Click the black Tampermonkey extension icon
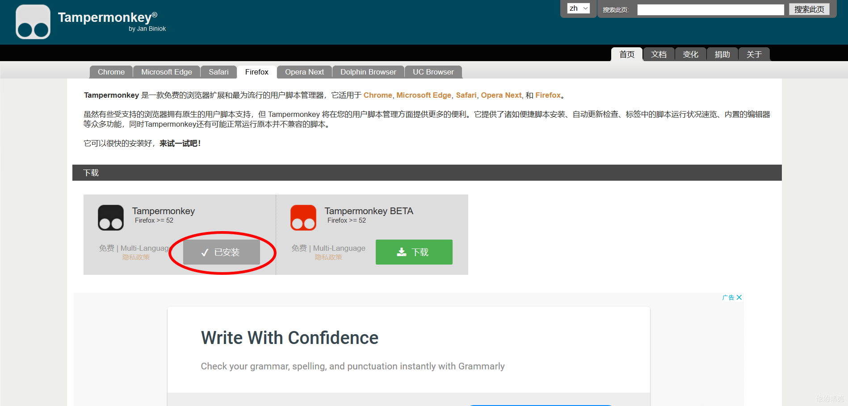The width and height of the screenshot is (848, 406). pyautogui.click(x=111, y=218)
